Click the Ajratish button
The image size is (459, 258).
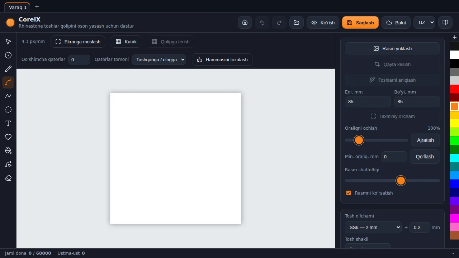click(x=425, y=140)
